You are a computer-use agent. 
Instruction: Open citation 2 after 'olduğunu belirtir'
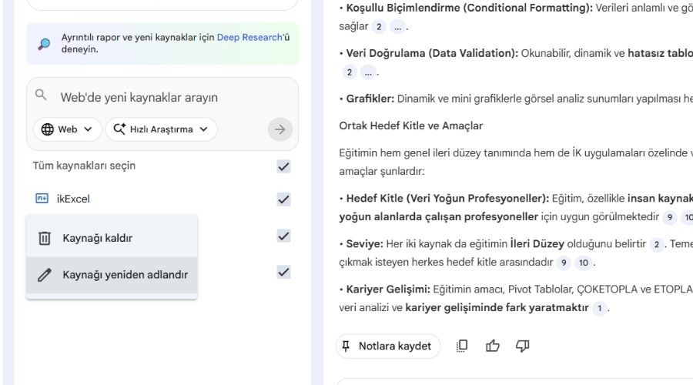tap(656, 244)
